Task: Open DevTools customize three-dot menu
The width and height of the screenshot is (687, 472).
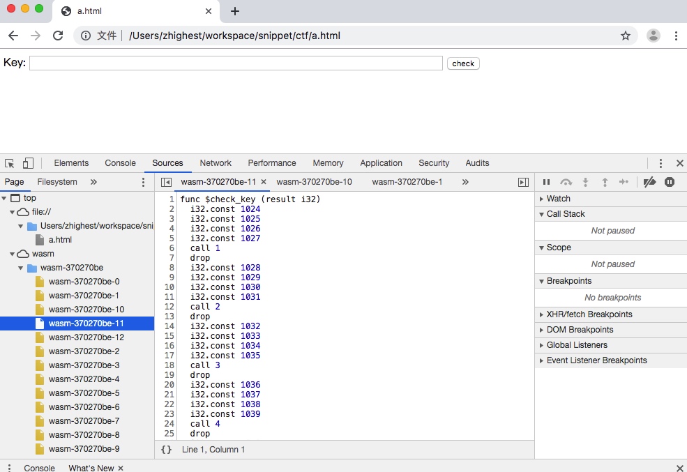Action: [660, 163]
